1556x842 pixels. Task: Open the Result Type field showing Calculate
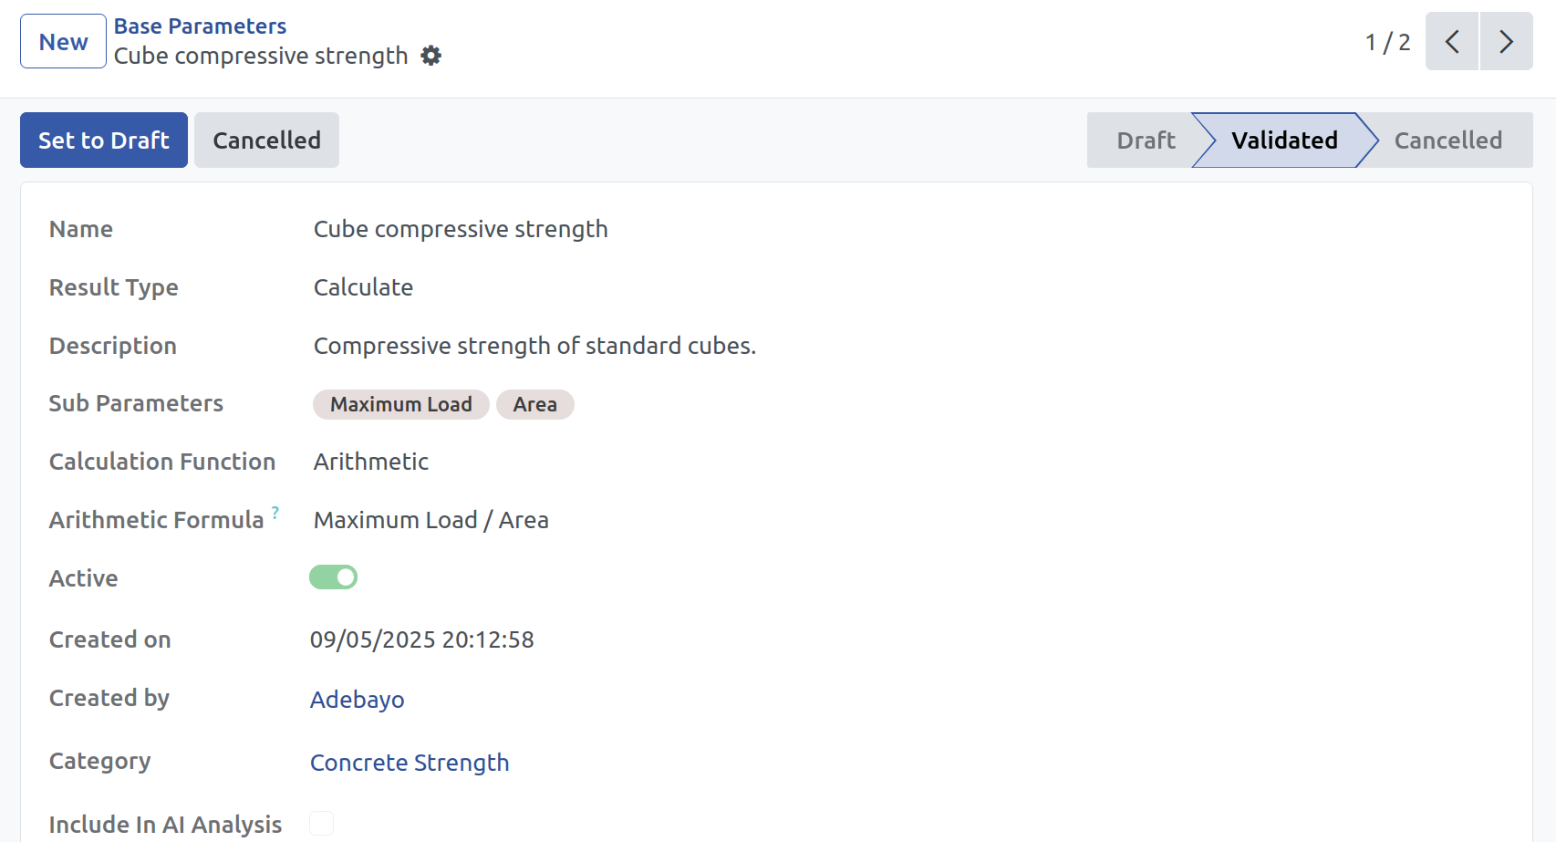tap(363, 287)
